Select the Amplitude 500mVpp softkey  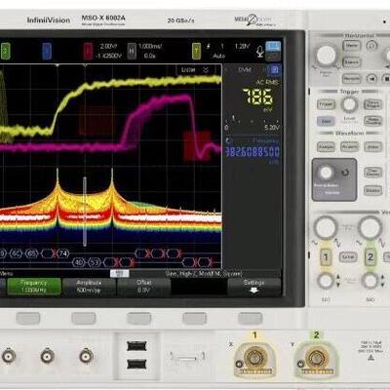coord(89,287)
